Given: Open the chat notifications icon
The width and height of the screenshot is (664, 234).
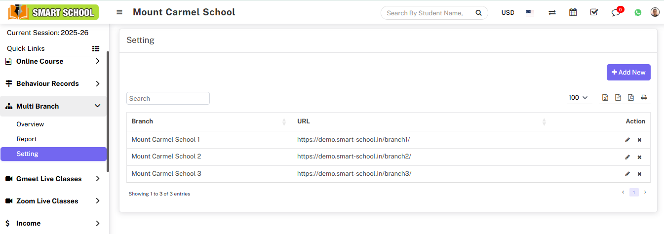Looking at the screenshot, I should click(x=616, y=13).
